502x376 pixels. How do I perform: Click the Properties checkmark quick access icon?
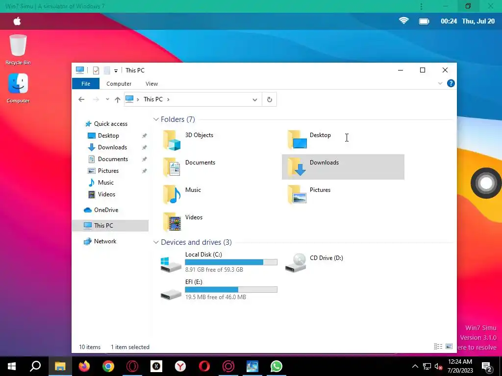(x=96, y=70)
